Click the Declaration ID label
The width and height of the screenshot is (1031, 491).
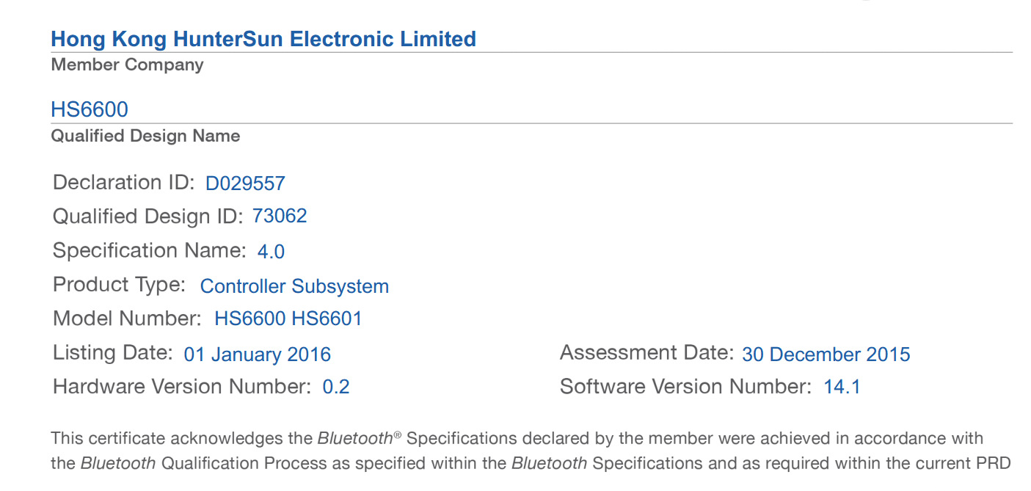tap(124, 183)
